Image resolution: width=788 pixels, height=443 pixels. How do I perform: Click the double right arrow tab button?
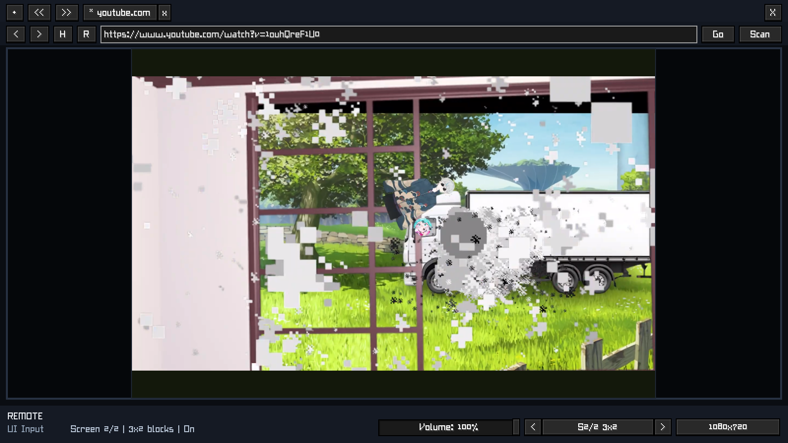(66, 12)
